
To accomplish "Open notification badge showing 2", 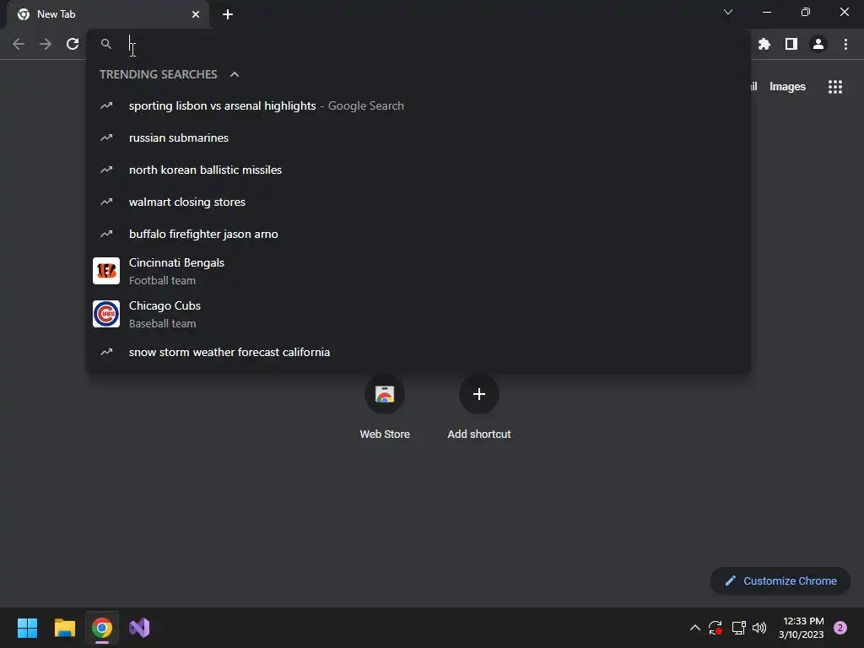I will pyautogui.click(x=840, y=628).
